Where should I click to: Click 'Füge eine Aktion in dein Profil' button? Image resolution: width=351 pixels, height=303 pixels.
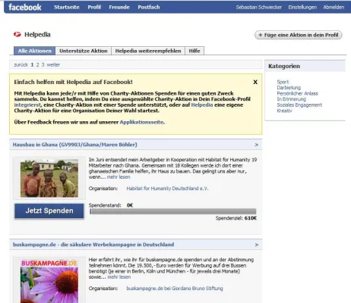(x=298, y=35)
